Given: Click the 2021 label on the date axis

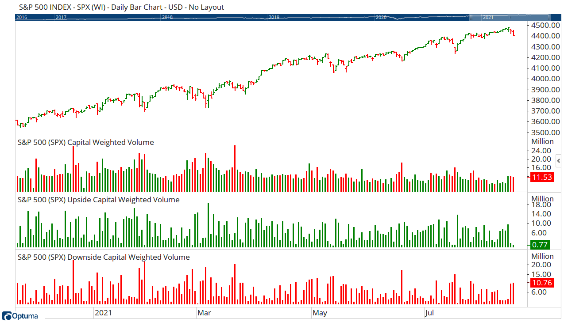Looking at the screenshot, I should pos(104,313).
